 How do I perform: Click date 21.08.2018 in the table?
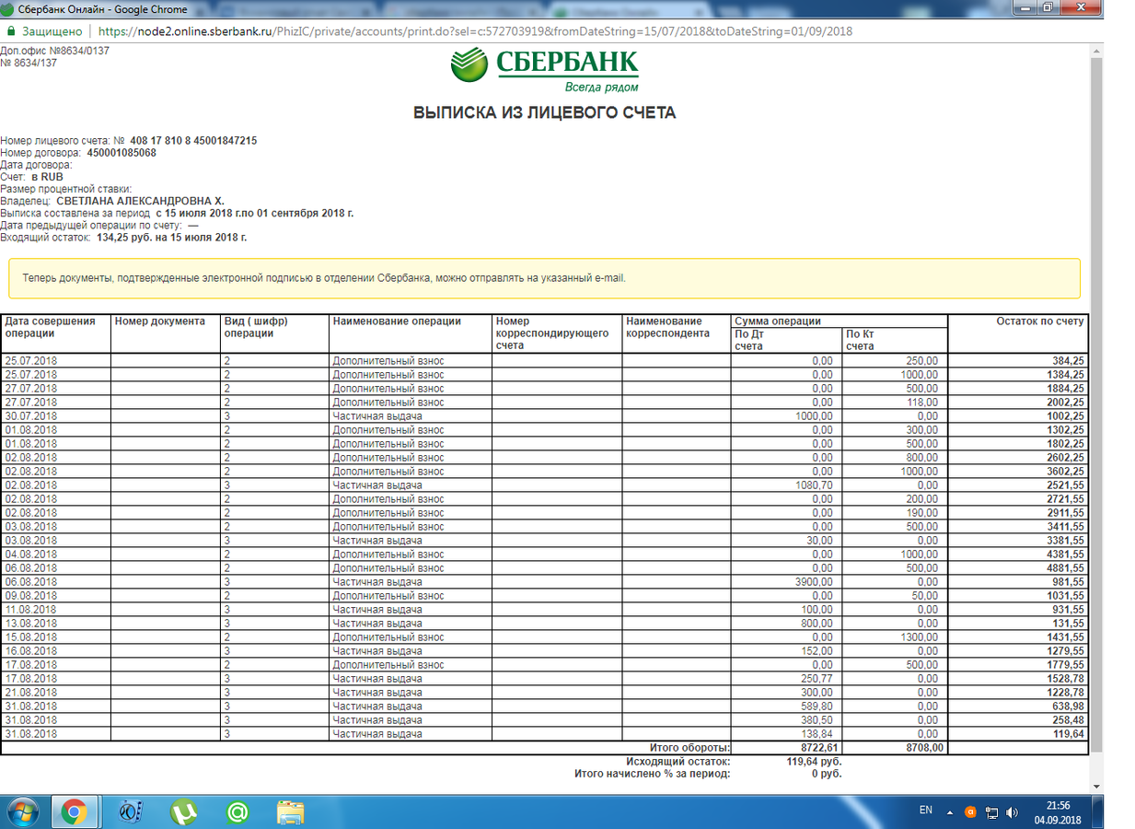pos(30,693)
